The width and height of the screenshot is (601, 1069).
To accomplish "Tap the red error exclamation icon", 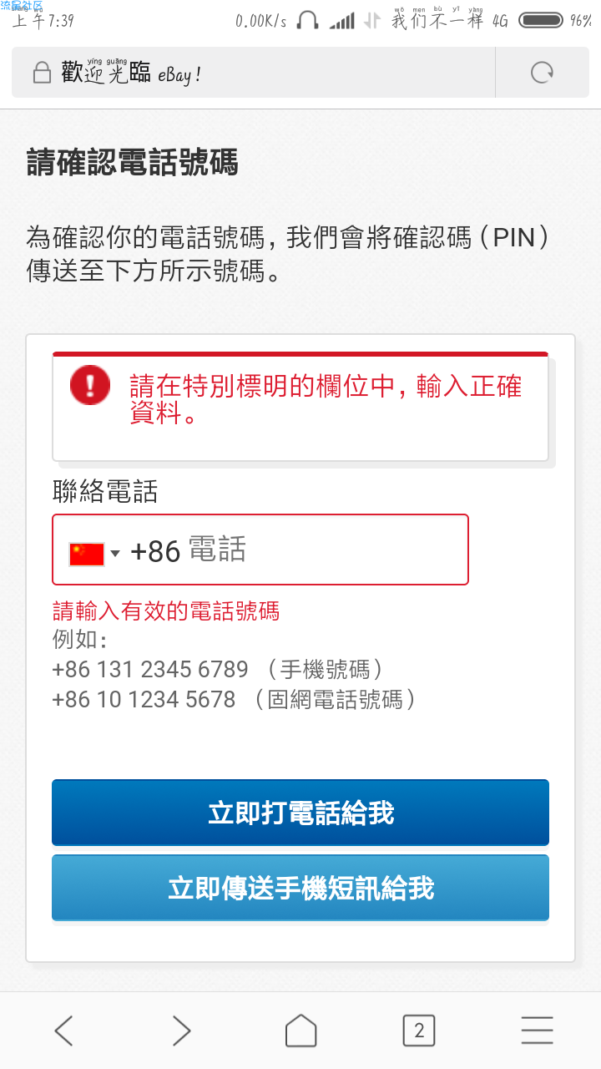I will click(89, 385).
